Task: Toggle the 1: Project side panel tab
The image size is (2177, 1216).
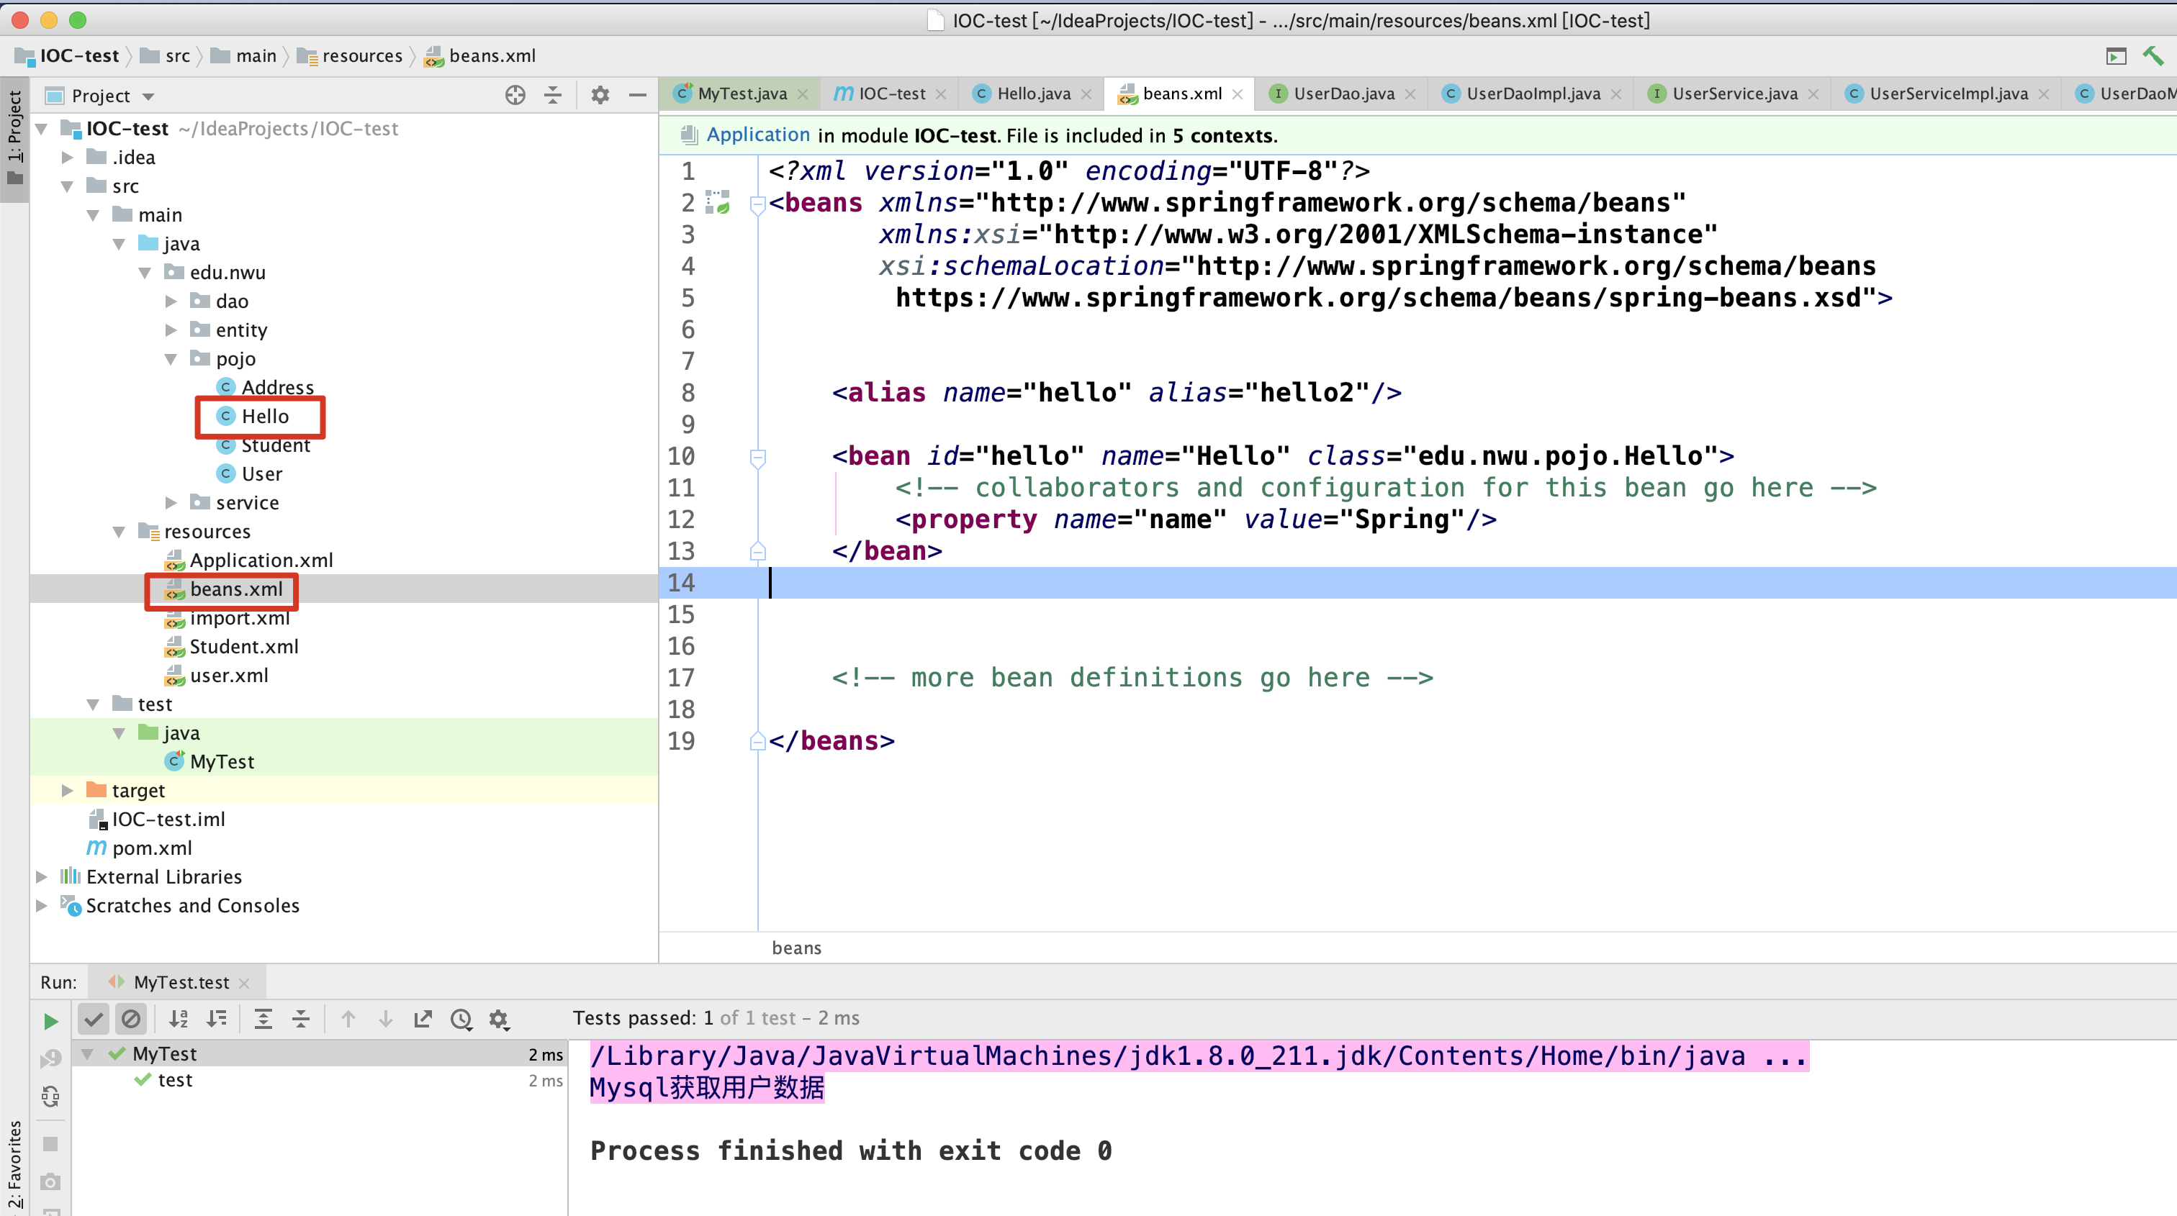Action: (x=14, y=135)
